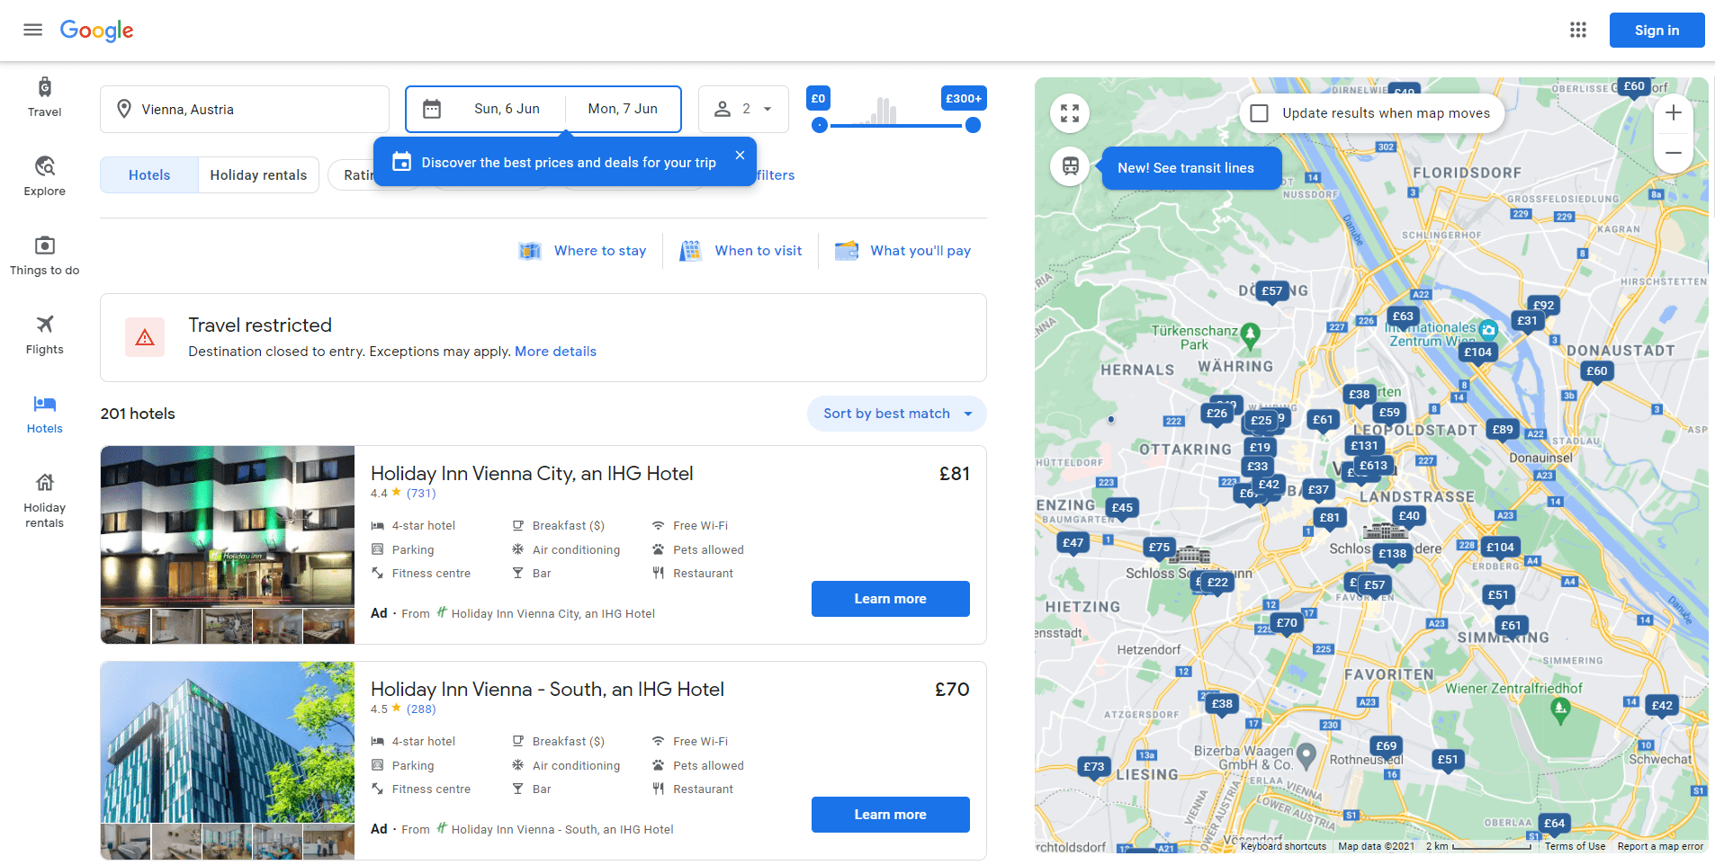Viewport: 1715px width, 865px height.
Task: Click the 201 hotels count text
Action: point(138,414)
